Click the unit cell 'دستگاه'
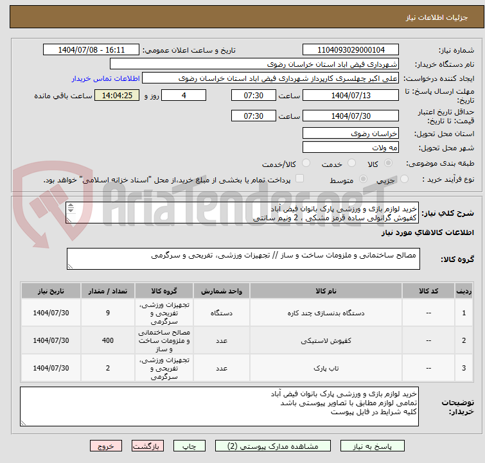This screenshot has height=463, width=485. click(x=222, y=313)
